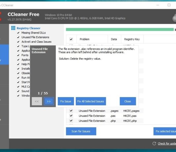Toggle the Fonts checkmark
Screen dimensions: 176x152
pos(18,55)
